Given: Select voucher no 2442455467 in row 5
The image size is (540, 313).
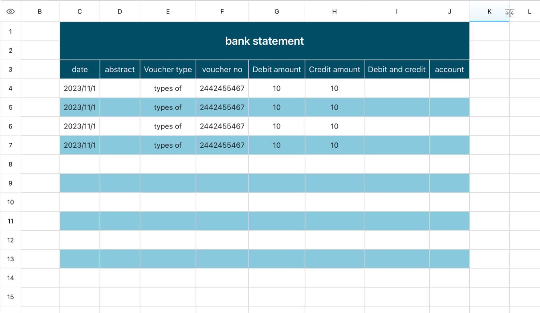Looking at the screenshot, I should point(222,107).
